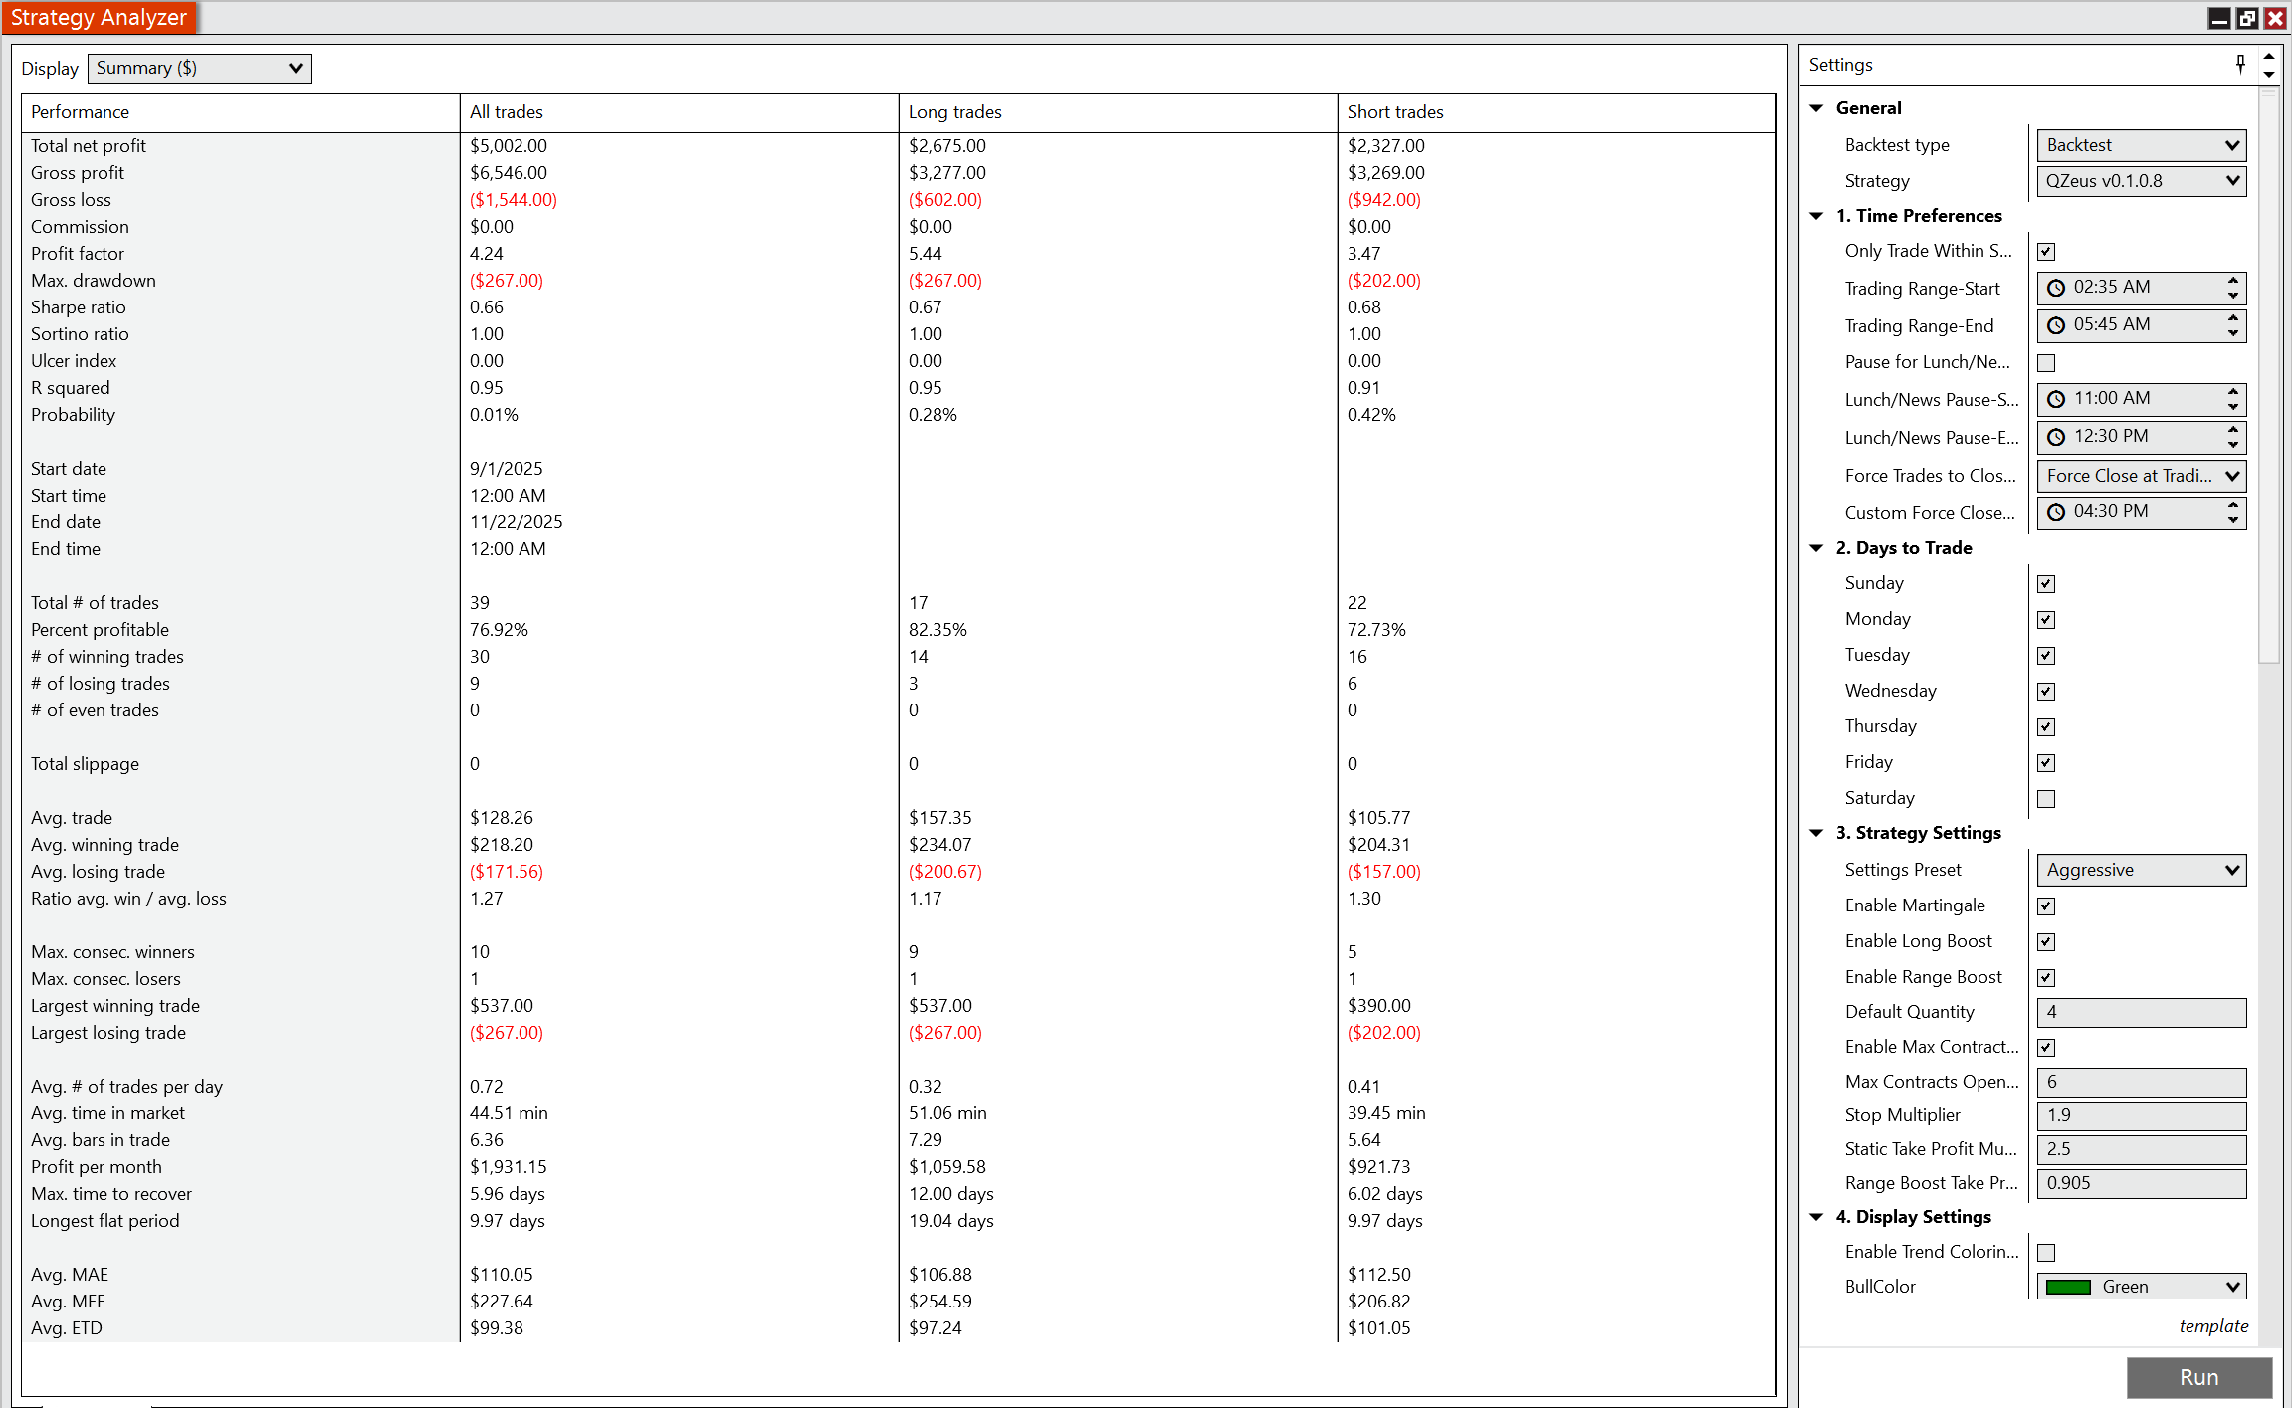
Task: Click the pin icon in Settings header
Action: pos(2239,65)
